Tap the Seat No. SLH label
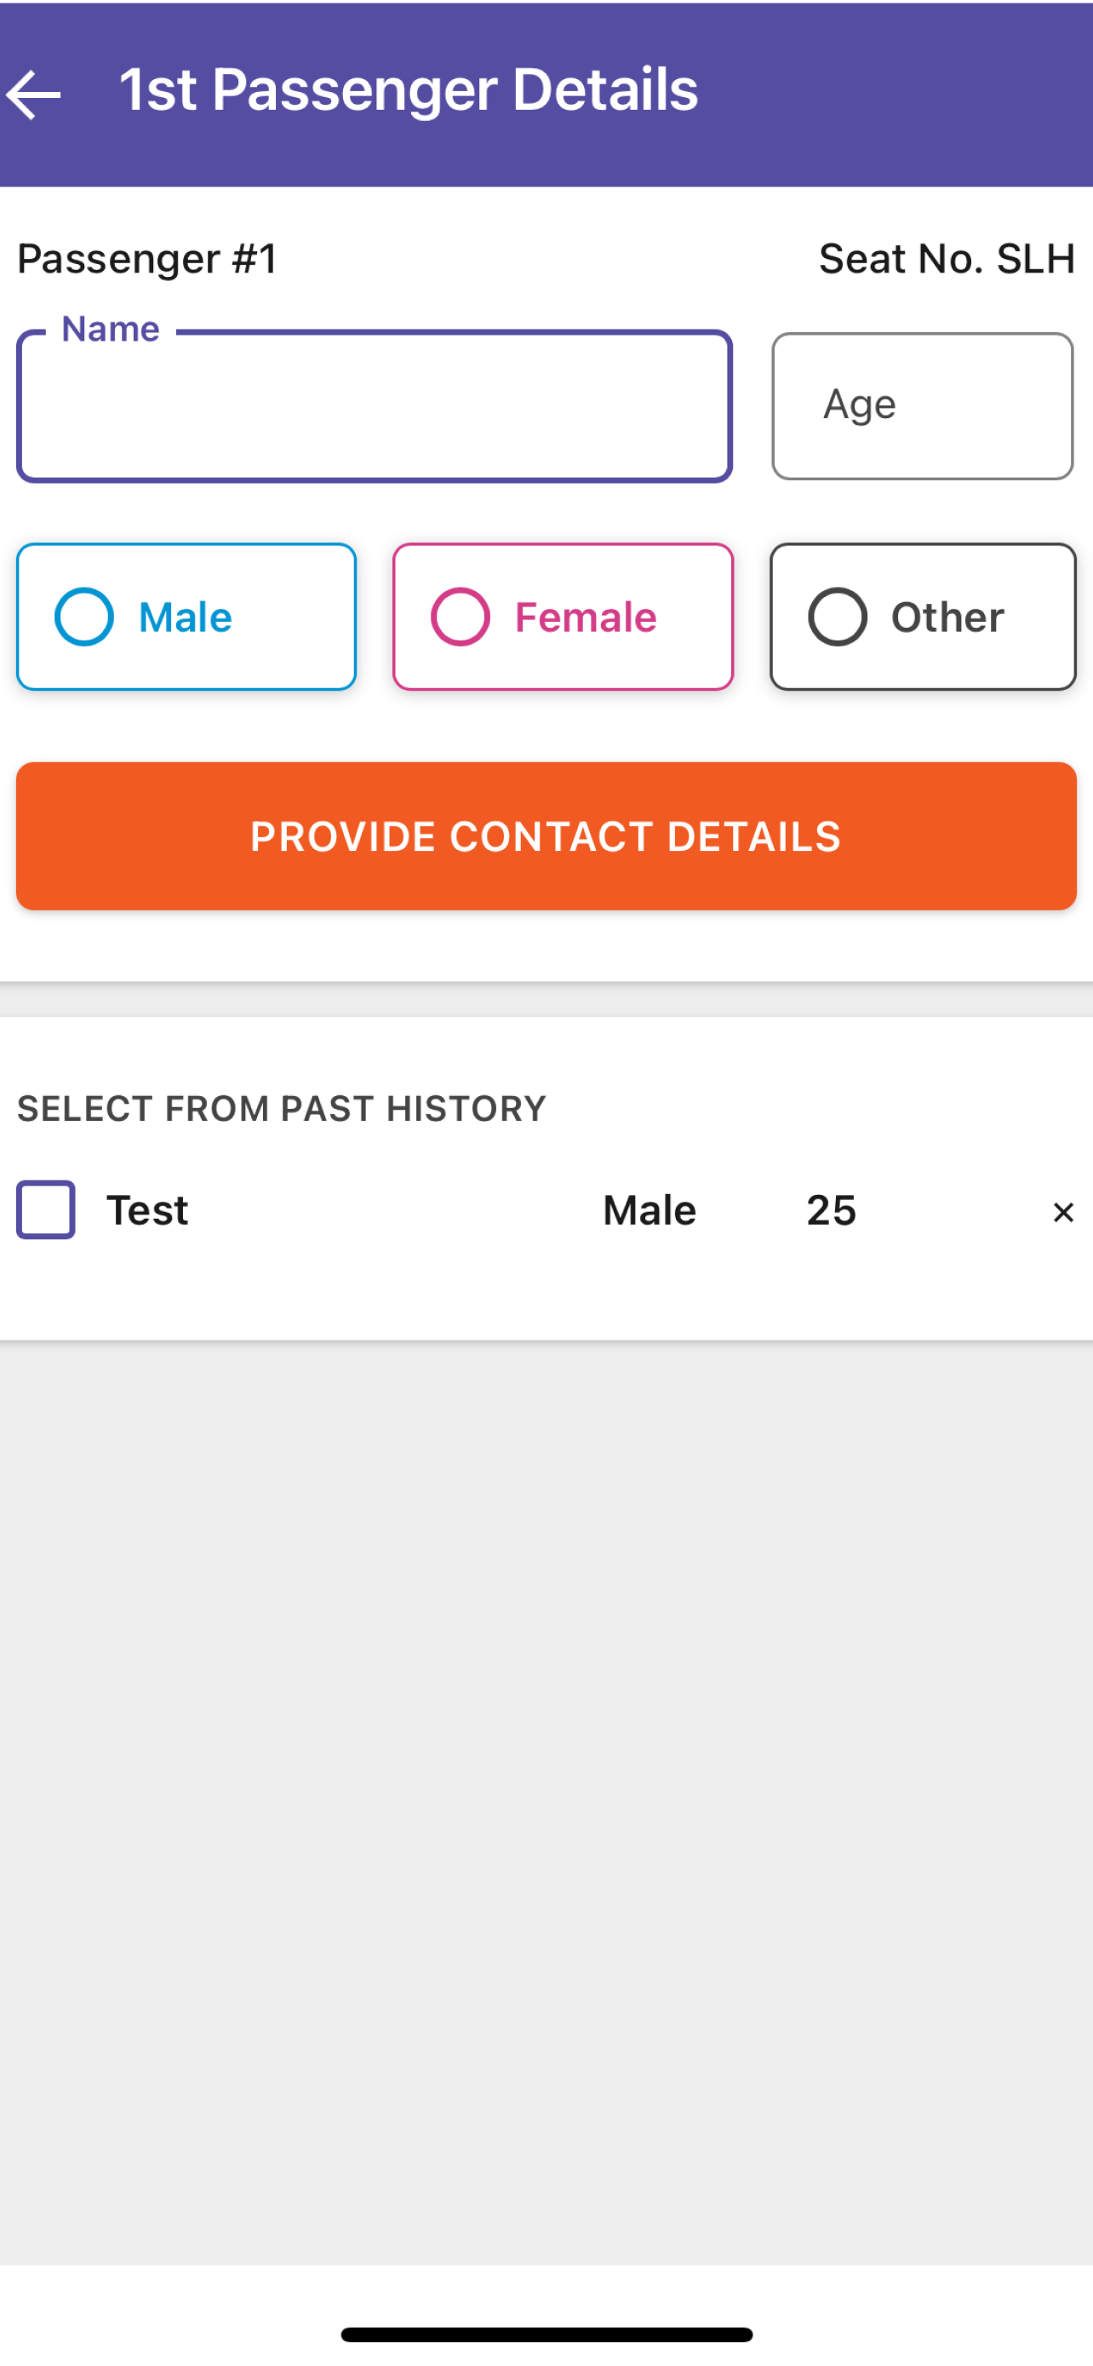This screenshot has width=1093, height=2366. click(947, 259)
